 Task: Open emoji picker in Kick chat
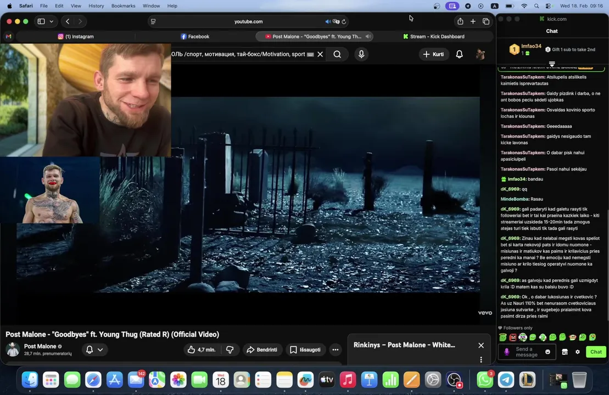click(547, 352)
